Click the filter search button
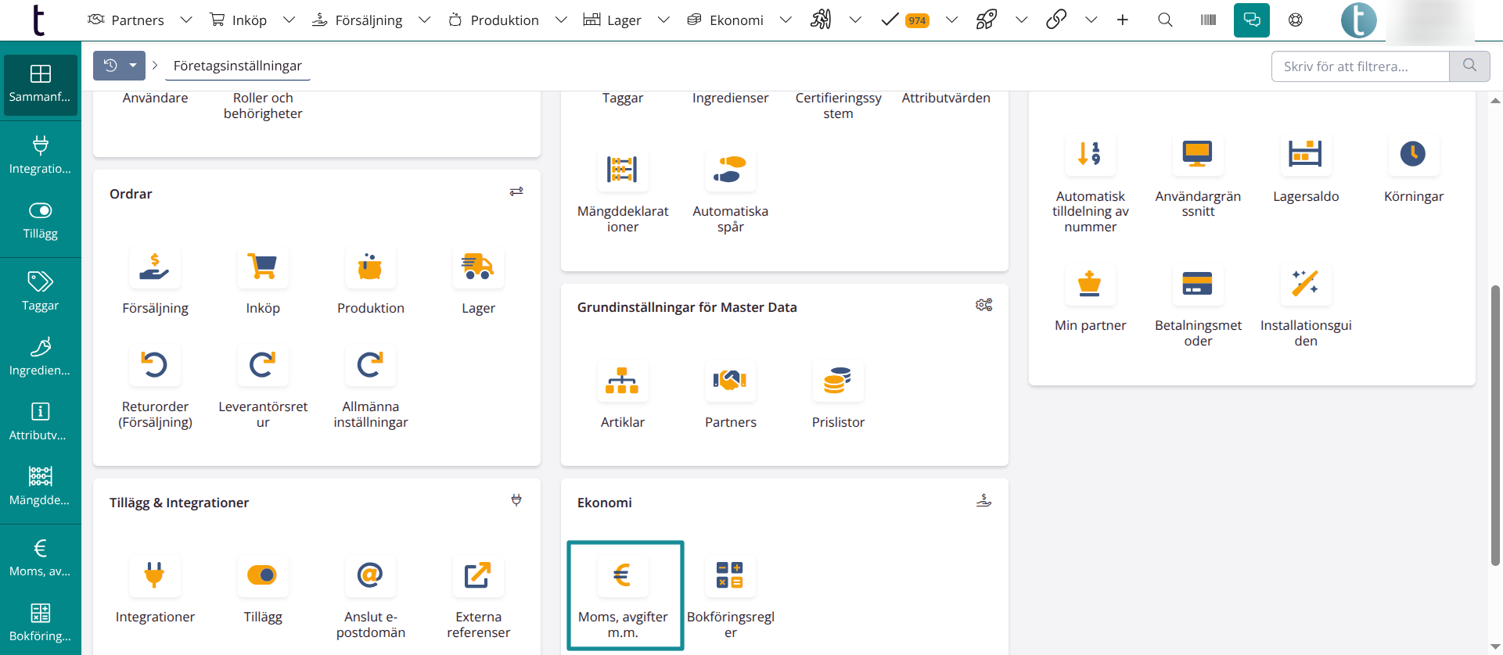Image resolution: width=1503 pixels, height=655 pixels. (1469, 66)
